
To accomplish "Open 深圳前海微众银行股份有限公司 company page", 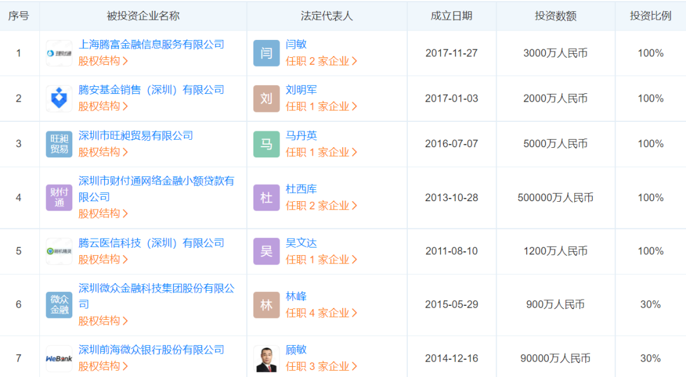I will point(151,350).
